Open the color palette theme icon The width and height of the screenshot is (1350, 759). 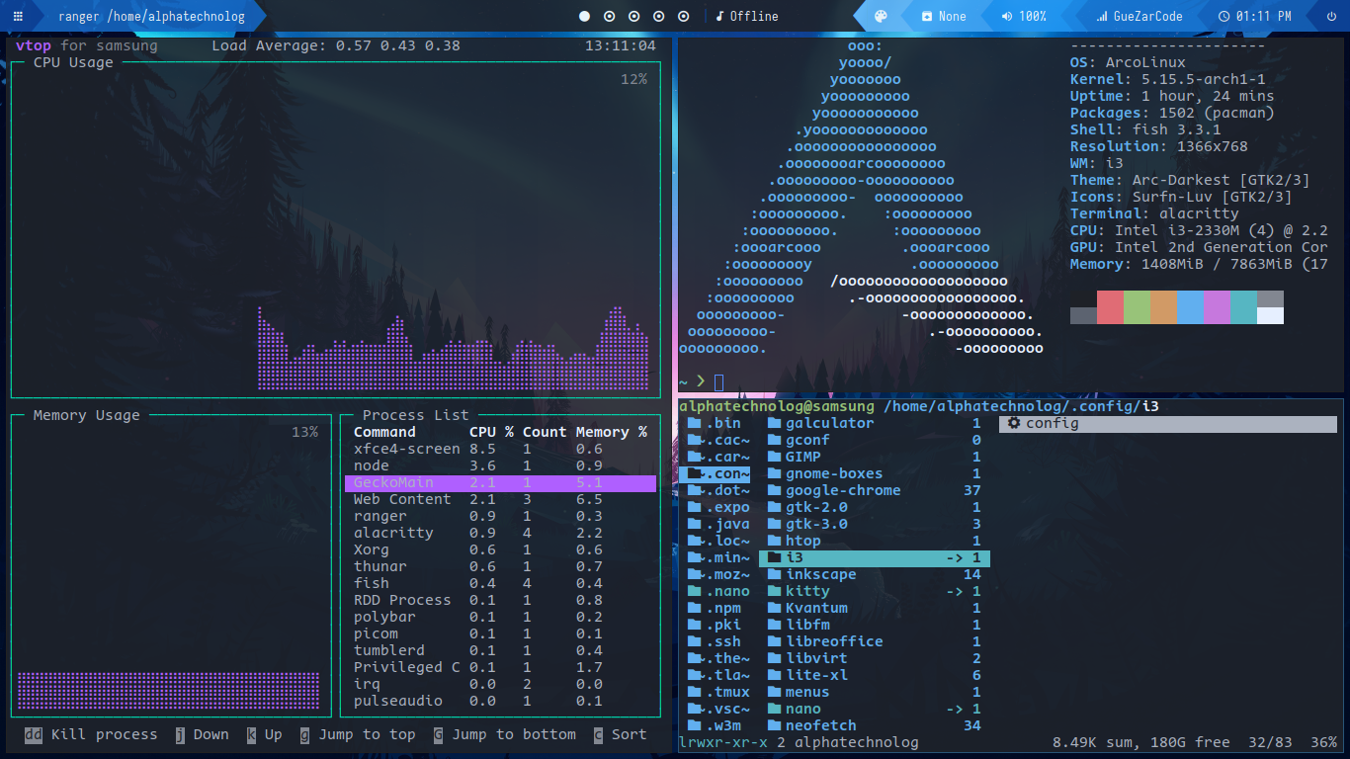click(x=882, y=16)
